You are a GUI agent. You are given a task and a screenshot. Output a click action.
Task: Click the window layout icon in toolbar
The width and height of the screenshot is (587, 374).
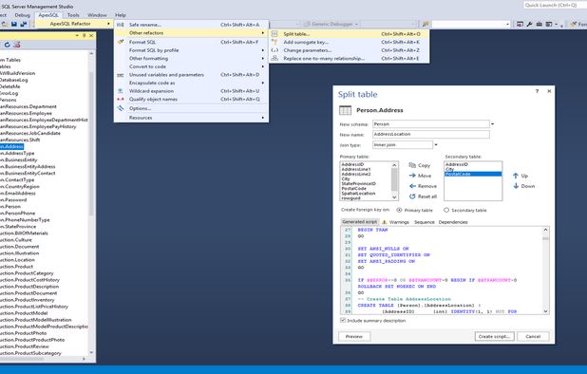(548, 24)
